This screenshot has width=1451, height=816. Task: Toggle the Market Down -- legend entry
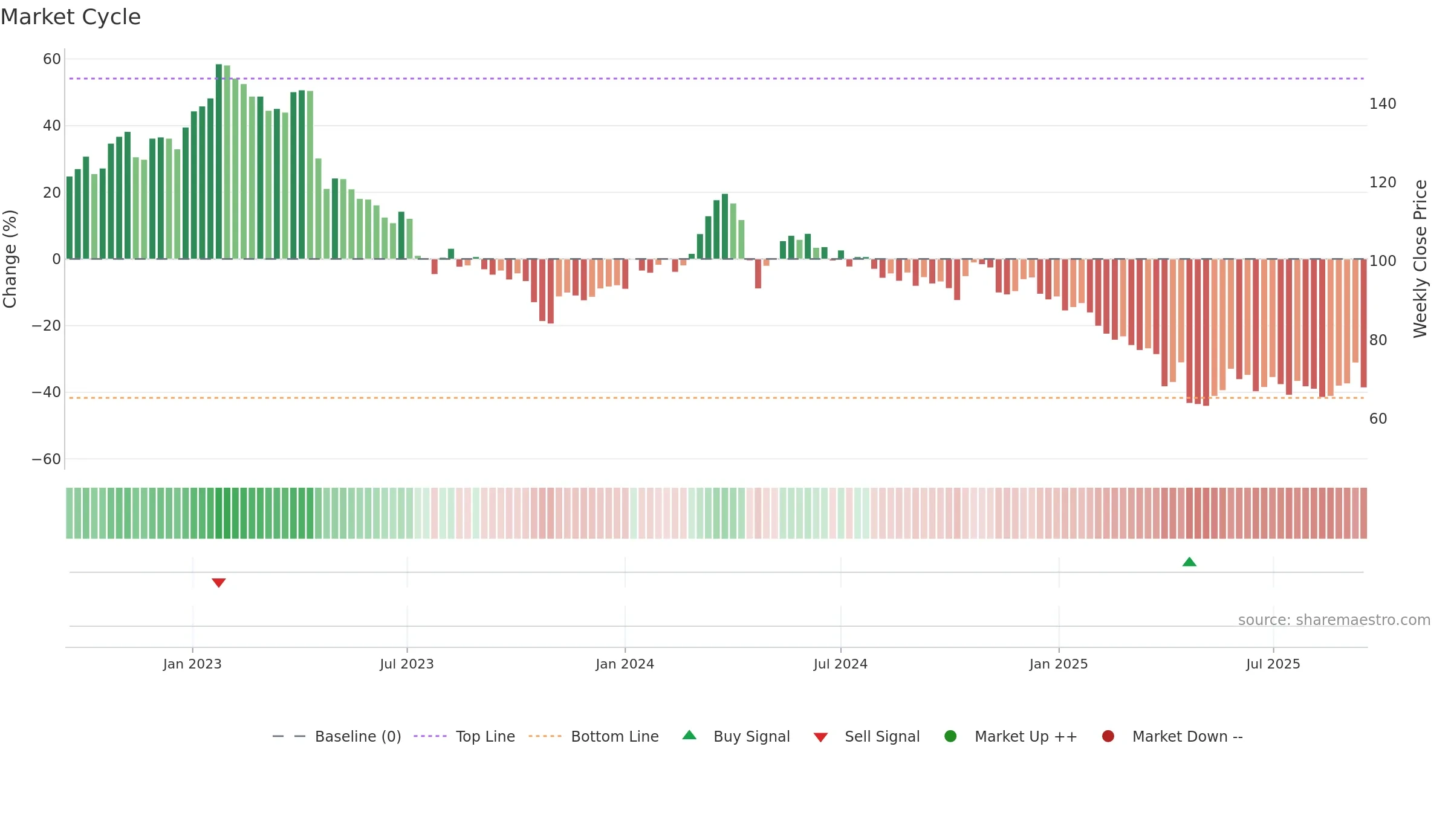[1172, 736]
